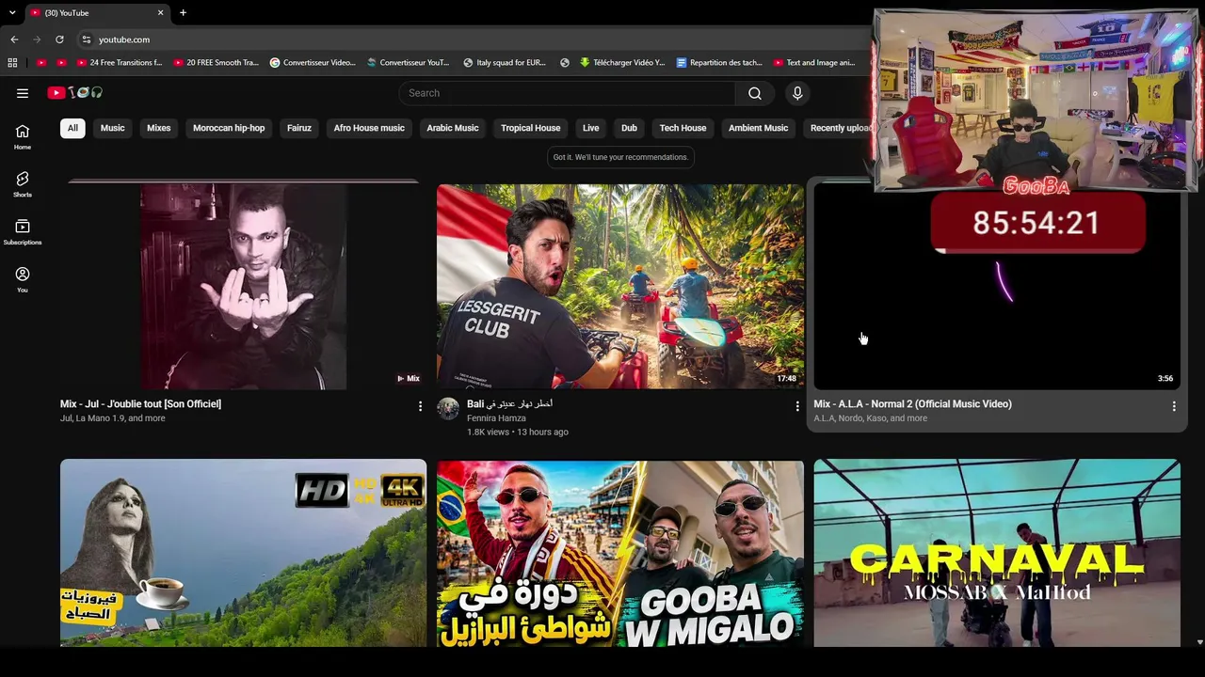
Task: Open title 'Mix - A.L.A - Normal 2 (Official Music Video)'
Action: click(913, 404)
